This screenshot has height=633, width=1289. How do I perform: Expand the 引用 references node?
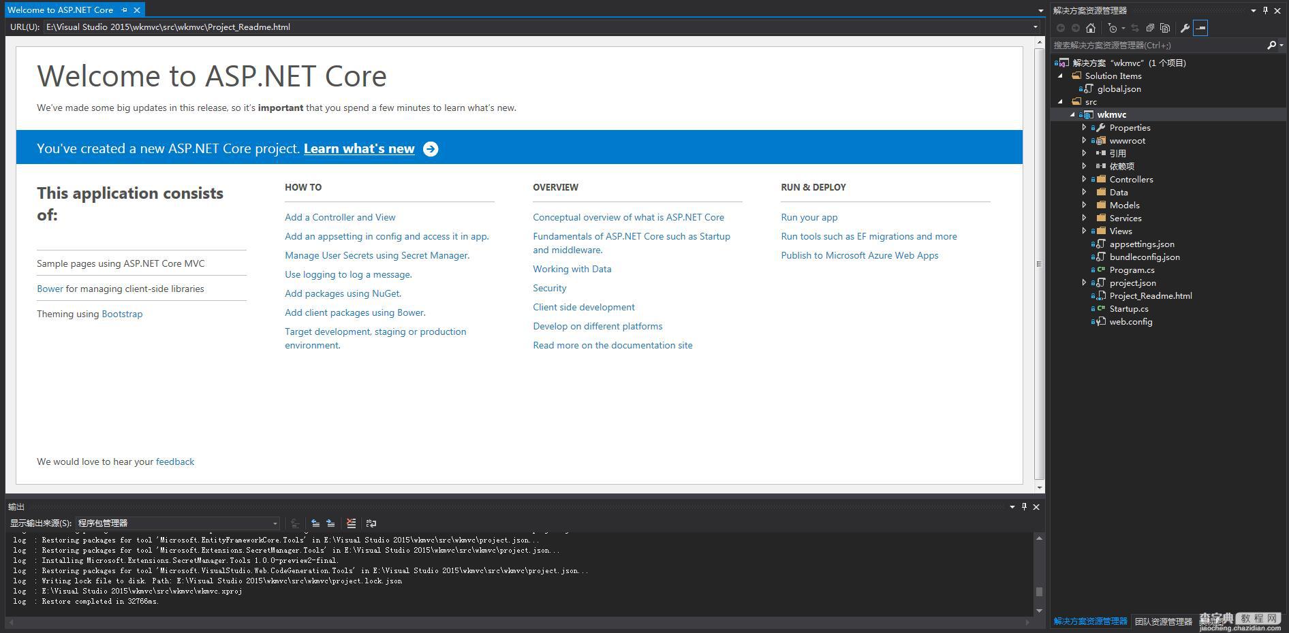(1084, 153)
